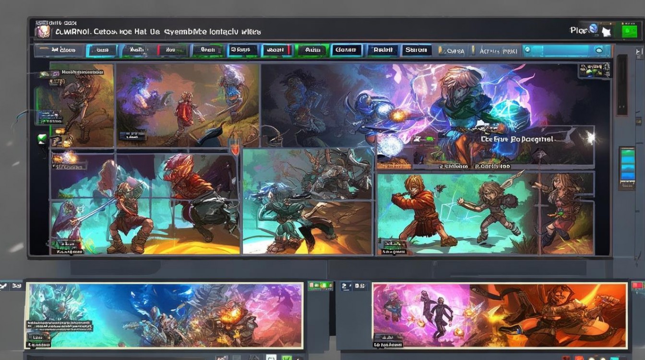
Task: Toggle the oval switch ending the blue bar
Action: tap(599, 50)
